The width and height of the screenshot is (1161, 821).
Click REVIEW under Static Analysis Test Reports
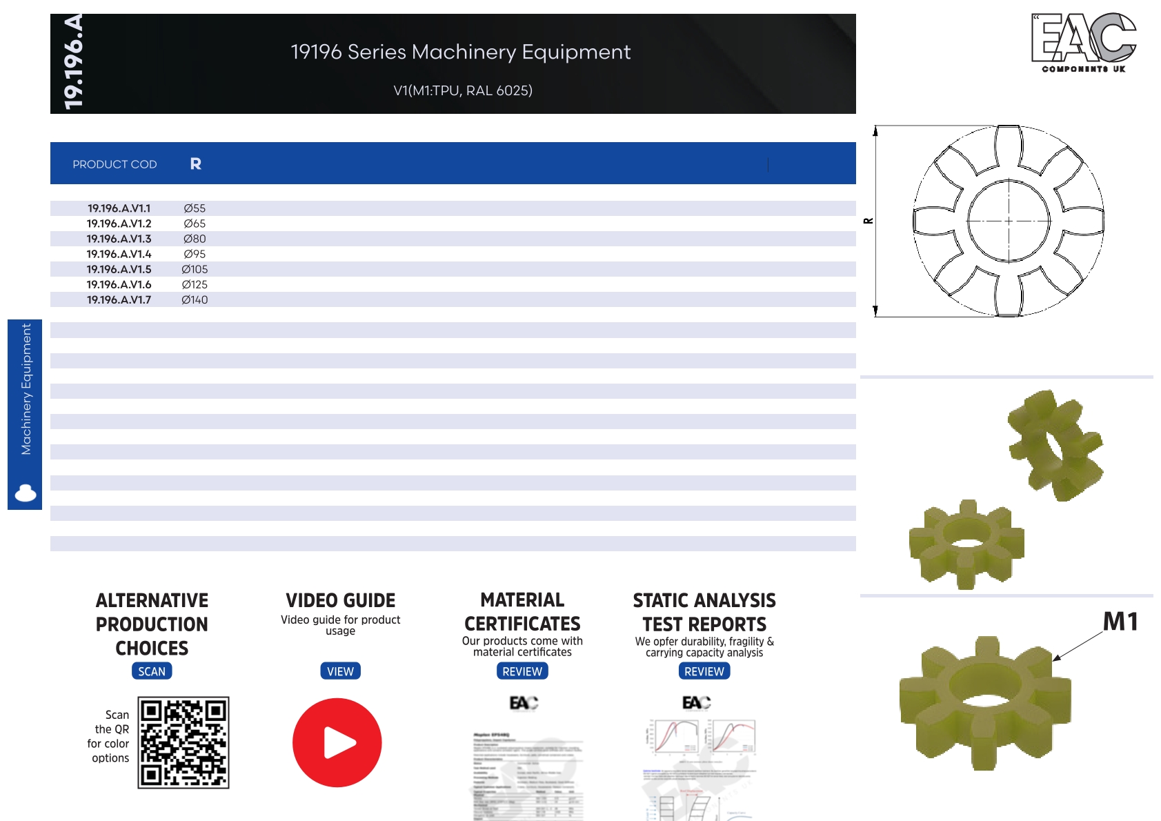coord(704,671)
